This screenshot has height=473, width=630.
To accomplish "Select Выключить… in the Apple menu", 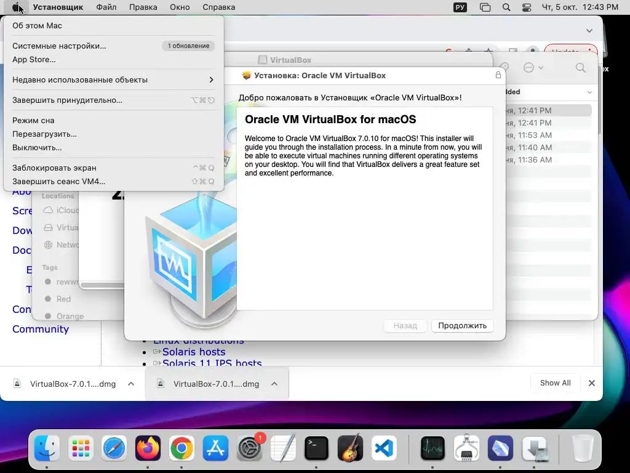I will (113, 148).
